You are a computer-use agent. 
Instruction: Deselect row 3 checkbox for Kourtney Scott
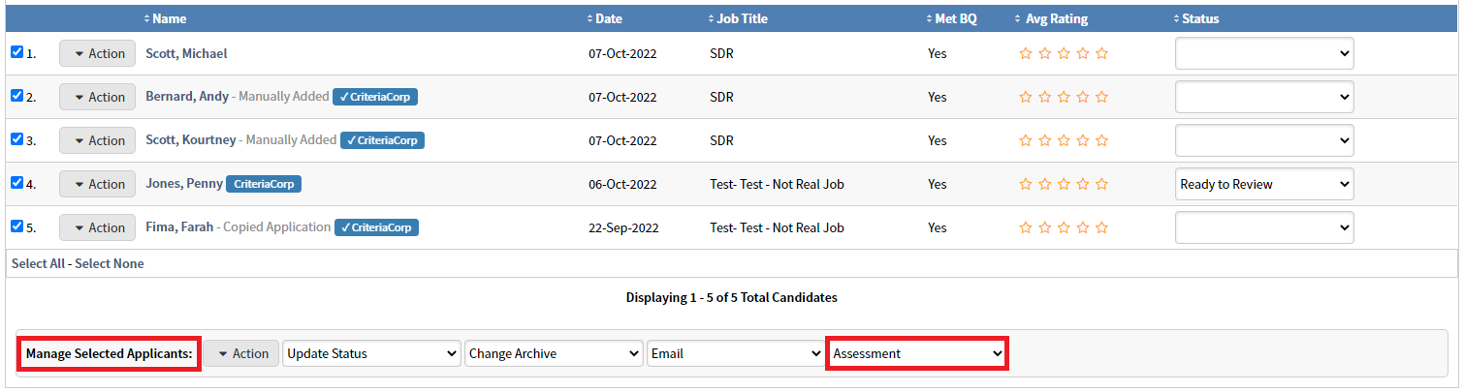pyautogui.click(x=16, y=139)
